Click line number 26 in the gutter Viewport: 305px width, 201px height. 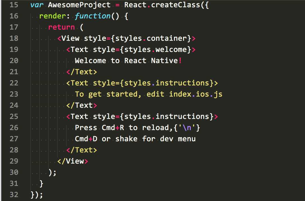[x=14, y=128]
